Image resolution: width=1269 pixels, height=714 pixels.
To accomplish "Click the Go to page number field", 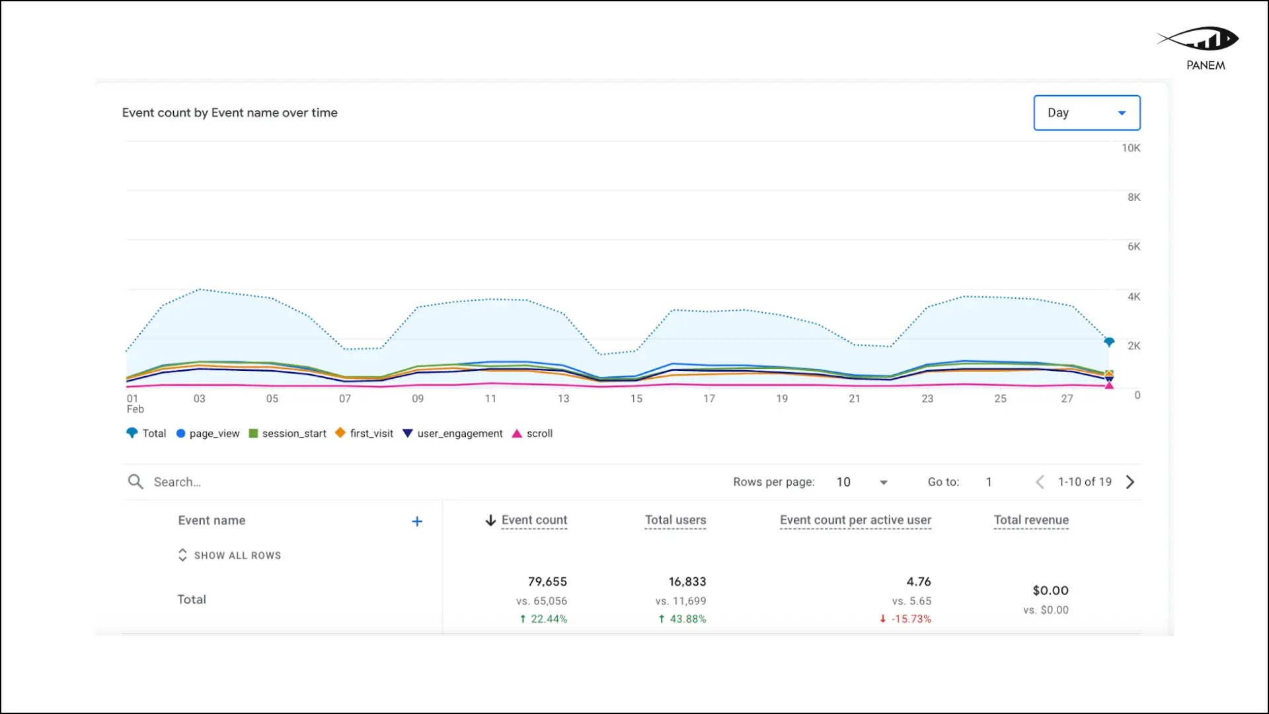I will (989, 482).
